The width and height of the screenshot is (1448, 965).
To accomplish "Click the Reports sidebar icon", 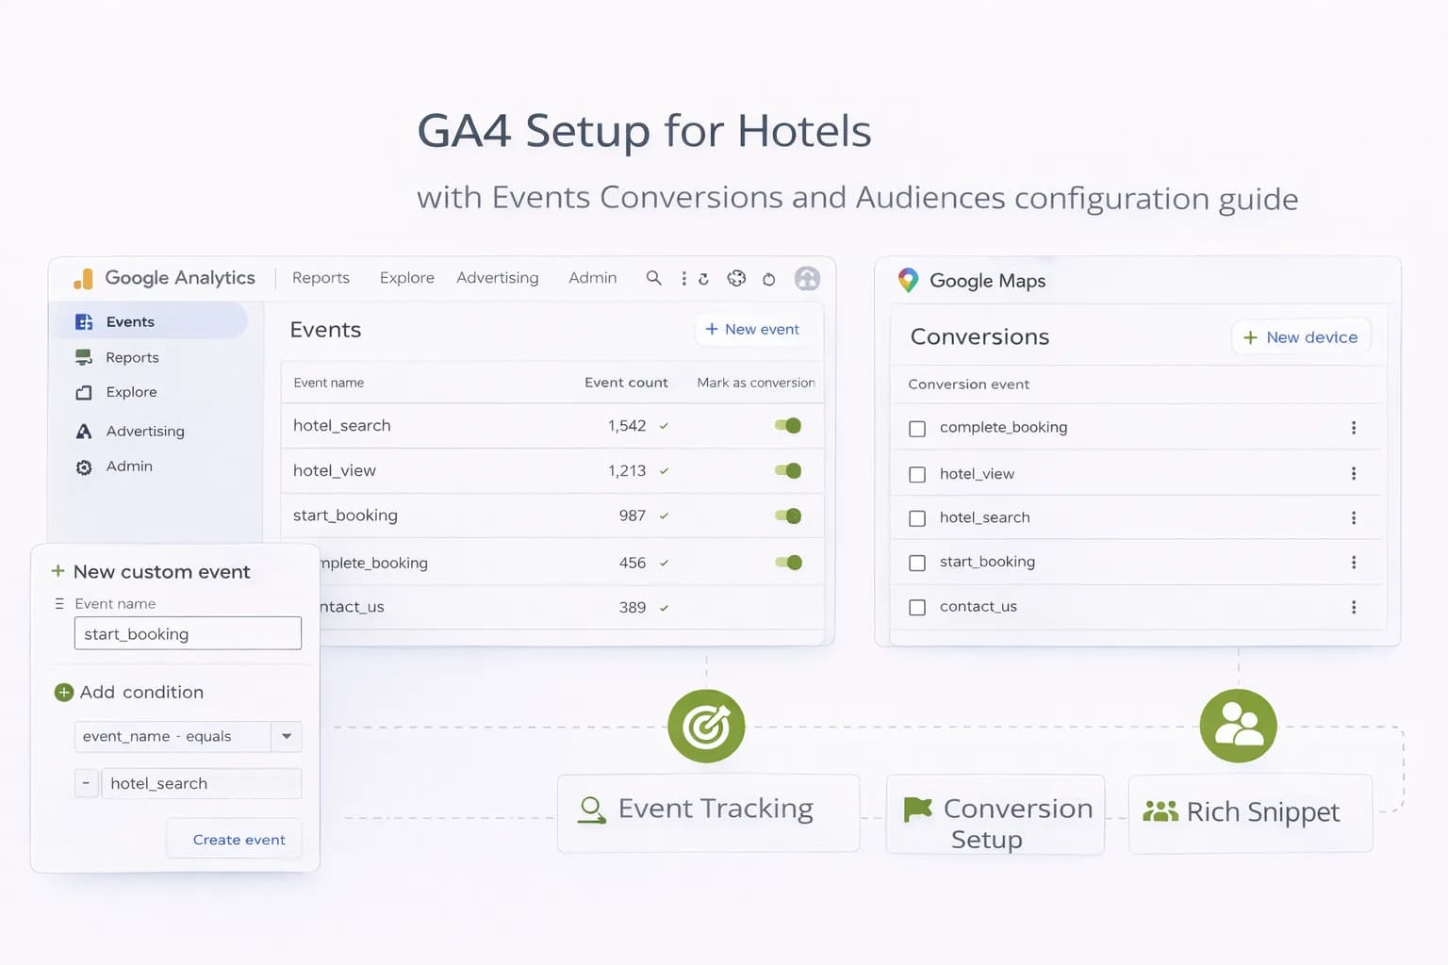I will click(84, 357).
